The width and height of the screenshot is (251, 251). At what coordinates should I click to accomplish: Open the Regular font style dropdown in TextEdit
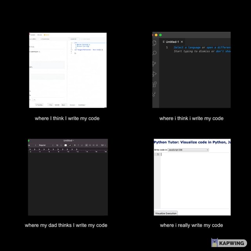coord(46,145)
